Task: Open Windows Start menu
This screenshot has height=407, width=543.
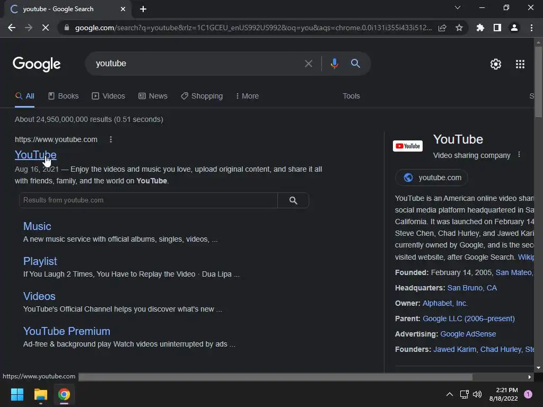Action: (x=17, y=394)
